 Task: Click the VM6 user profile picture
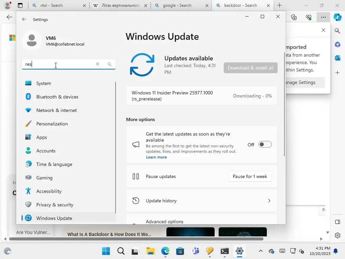(x=32, y=40)
